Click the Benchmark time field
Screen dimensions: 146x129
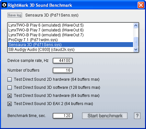pyautogui.click(x=63, y=116)
